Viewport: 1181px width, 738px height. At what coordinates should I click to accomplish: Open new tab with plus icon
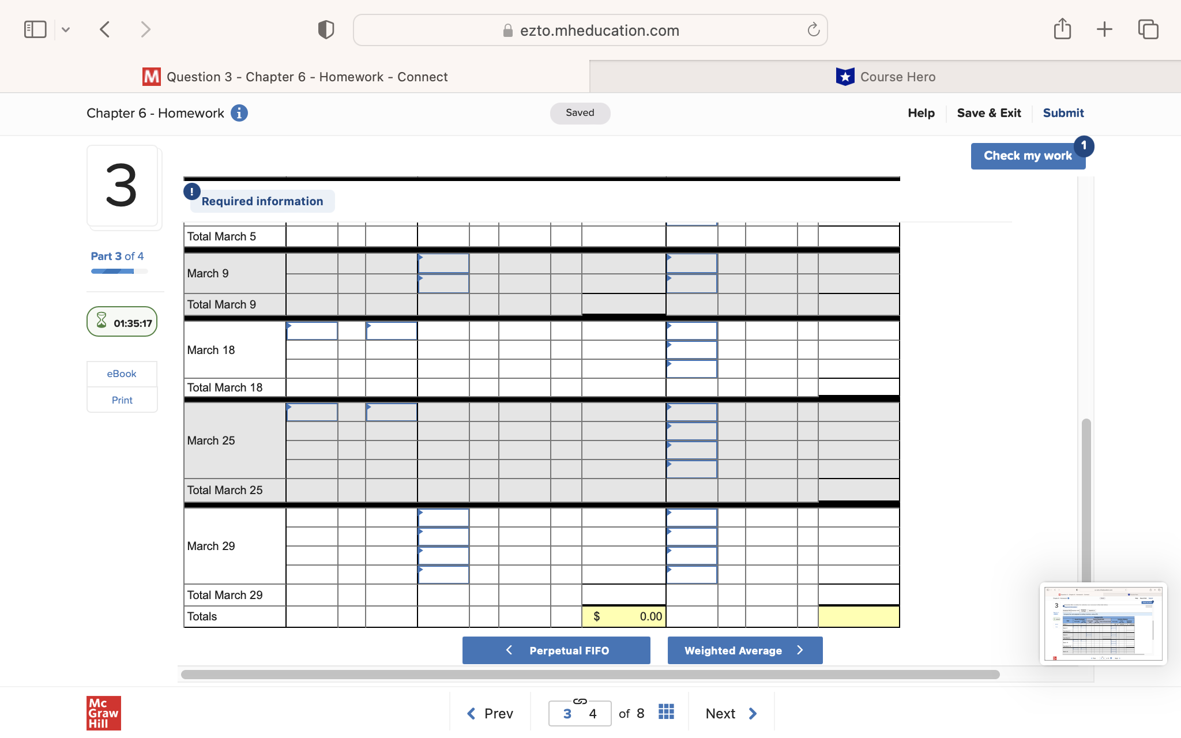(x=1104, y=29)
